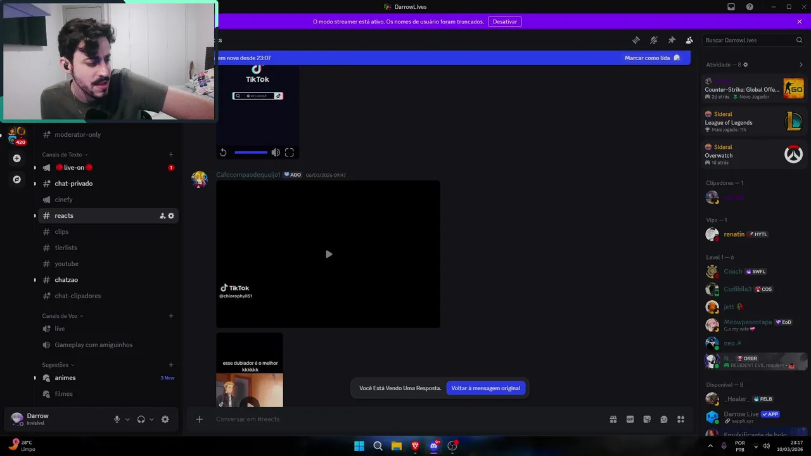Click Marcar como lida button

[x=652, y=58]
